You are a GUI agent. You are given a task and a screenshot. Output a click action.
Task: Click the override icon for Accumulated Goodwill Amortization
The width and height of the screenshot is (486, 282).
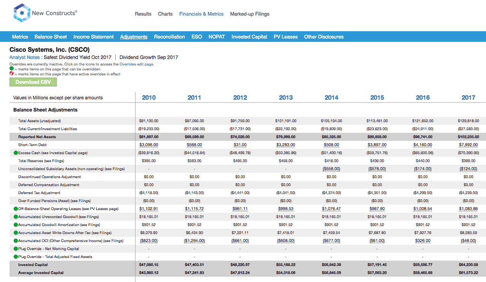(16, 225)
